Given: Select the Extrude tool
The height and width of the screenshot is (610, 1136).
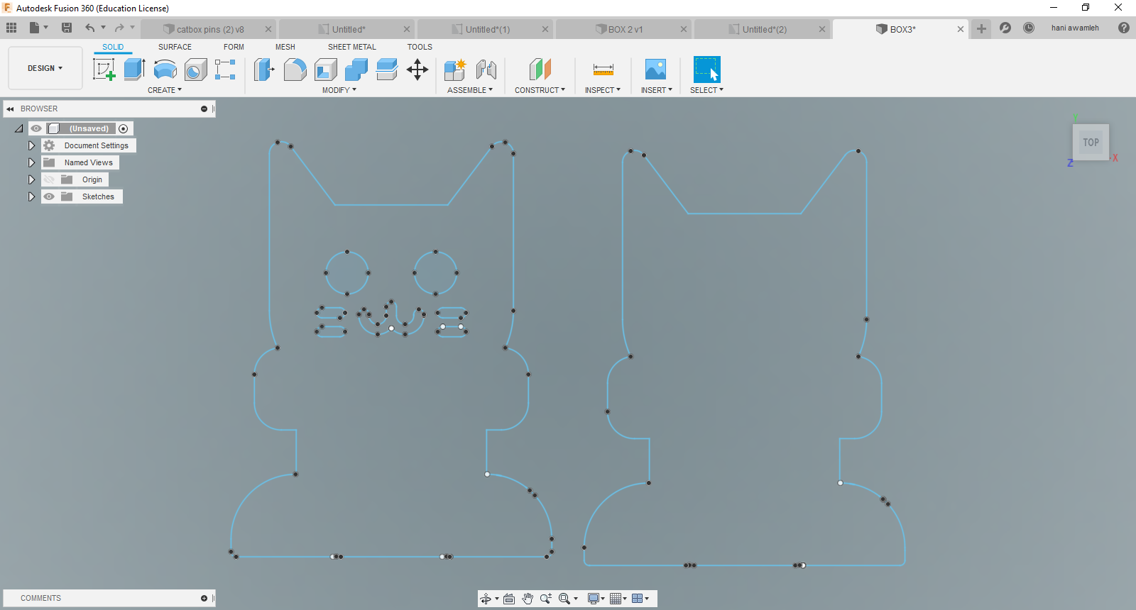Looking at the screenshot, I should (135, 70).
